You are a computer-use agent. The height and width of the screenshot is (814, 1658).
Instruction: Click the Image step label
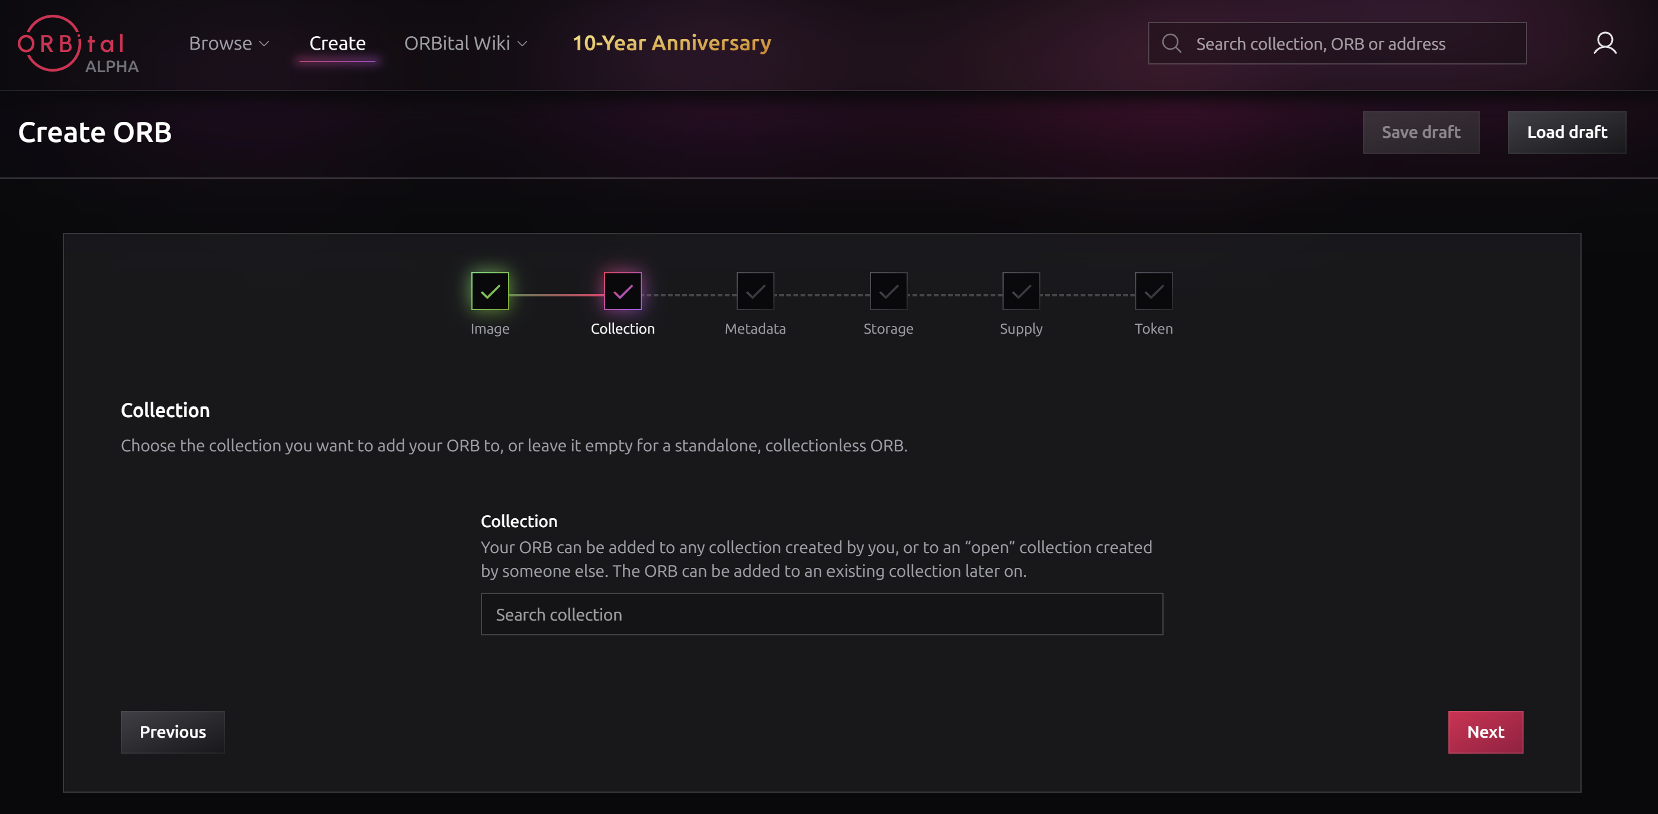coord(490,328)
